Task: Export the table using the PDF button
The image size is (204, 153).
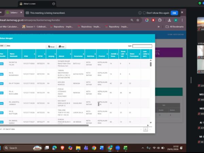Action: coord(62,46)
